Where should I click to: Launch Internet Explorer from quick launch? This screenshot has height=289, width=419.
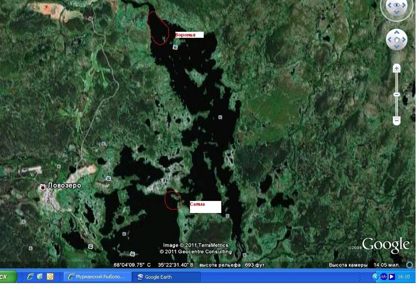30,277
